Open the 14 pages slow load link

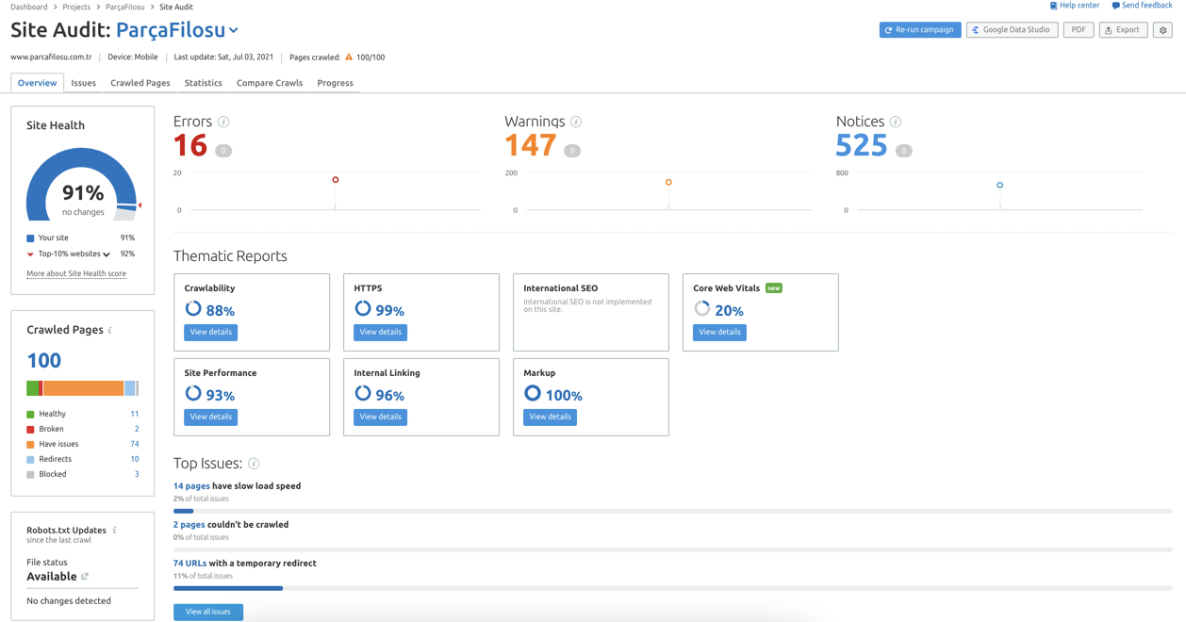[x=191, y=486]
